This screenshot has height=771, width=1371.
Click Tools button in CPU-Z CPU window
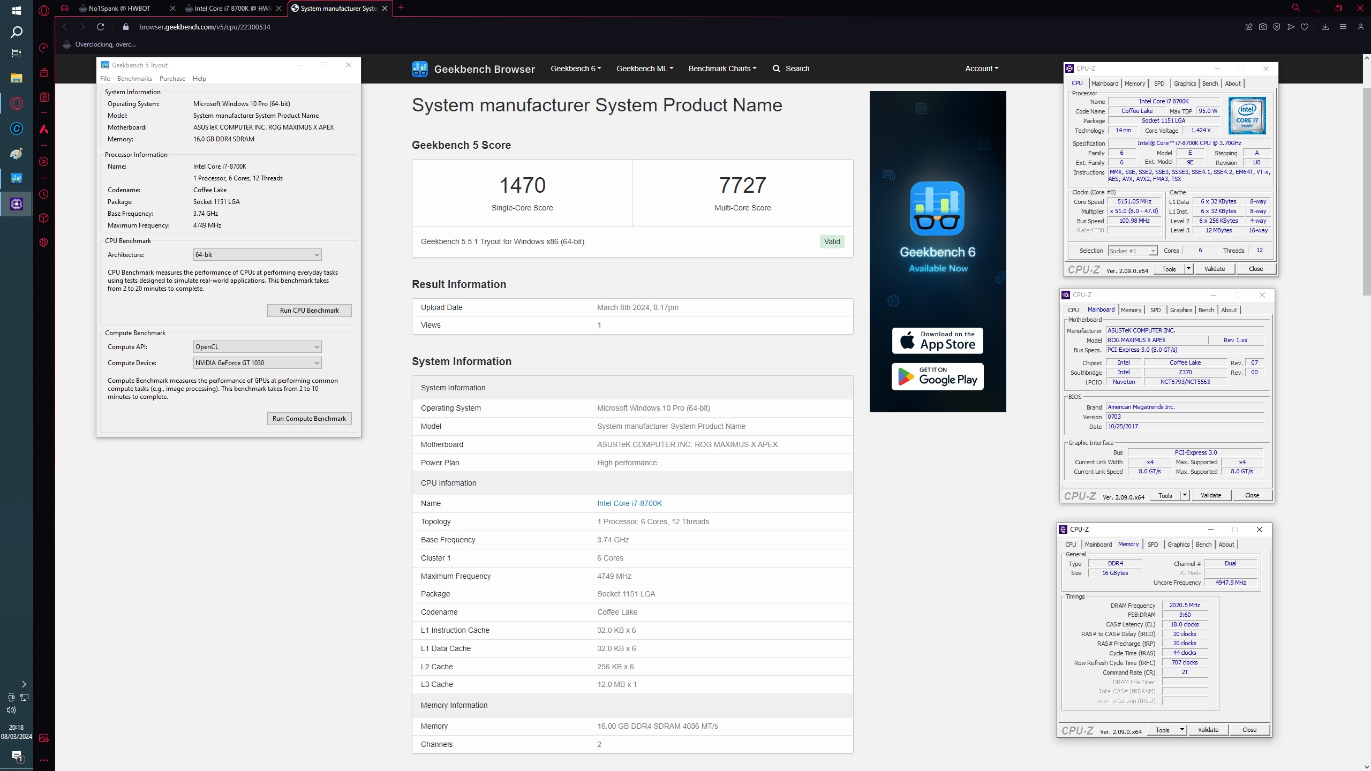click(x=1169, y=269)
